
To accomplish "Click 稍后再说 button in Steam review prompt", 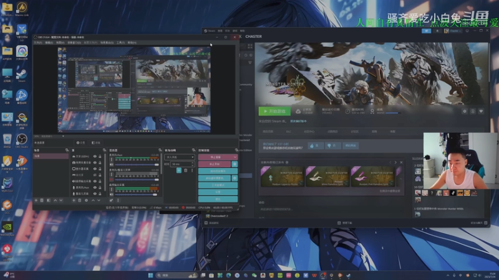I will (x=351, y=146).
